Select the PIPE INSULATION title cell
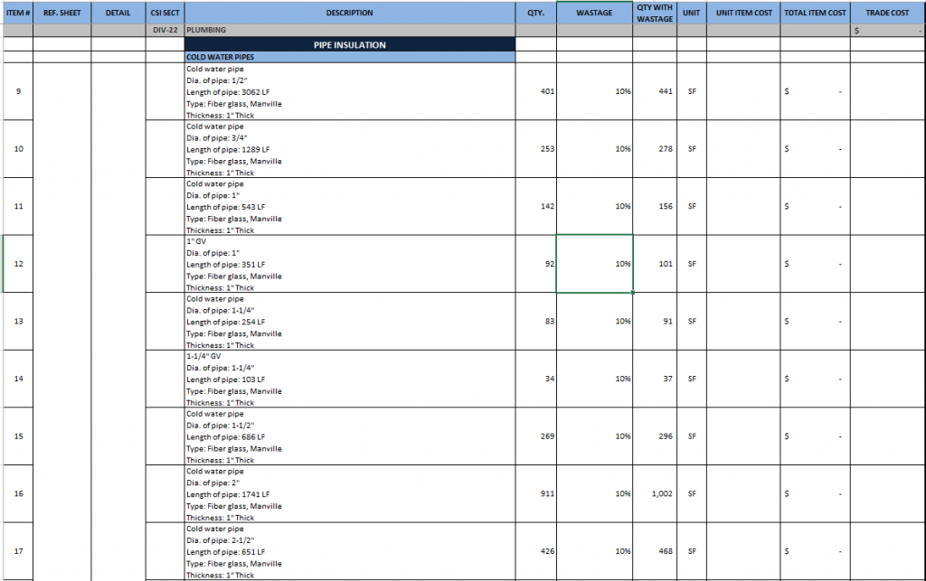This screenshot has width=926, height=581. coord(349,44)
